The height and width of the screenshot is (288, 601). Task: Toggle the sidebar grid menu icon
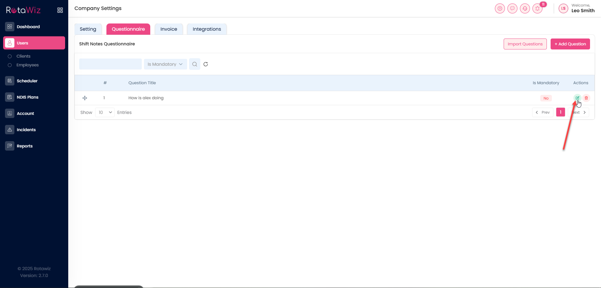60,10
